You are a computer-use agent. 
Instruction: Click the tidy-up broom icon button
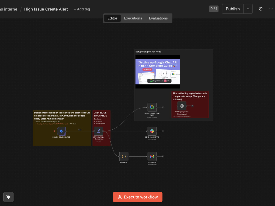pyautogui.click(x=9, y=197)
